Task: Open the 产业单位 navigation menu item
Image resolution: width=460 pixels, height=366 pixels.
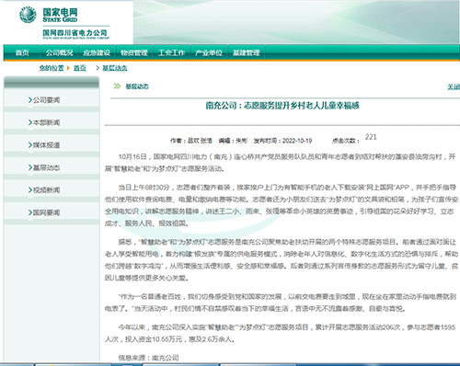Action: click(209, 52)
